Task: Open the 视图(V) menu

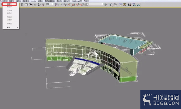Action: (11, 1)
